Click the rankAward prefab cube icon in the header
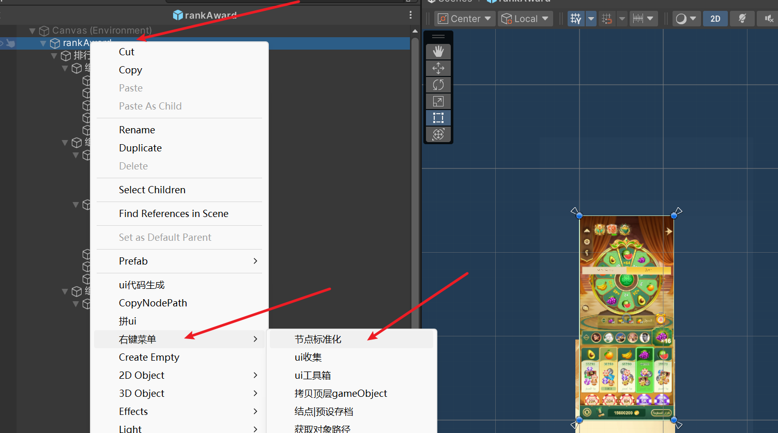 [178, 15]
